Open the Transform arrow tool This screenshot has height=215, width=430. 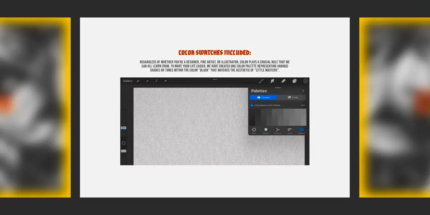(x=165, y=81)
